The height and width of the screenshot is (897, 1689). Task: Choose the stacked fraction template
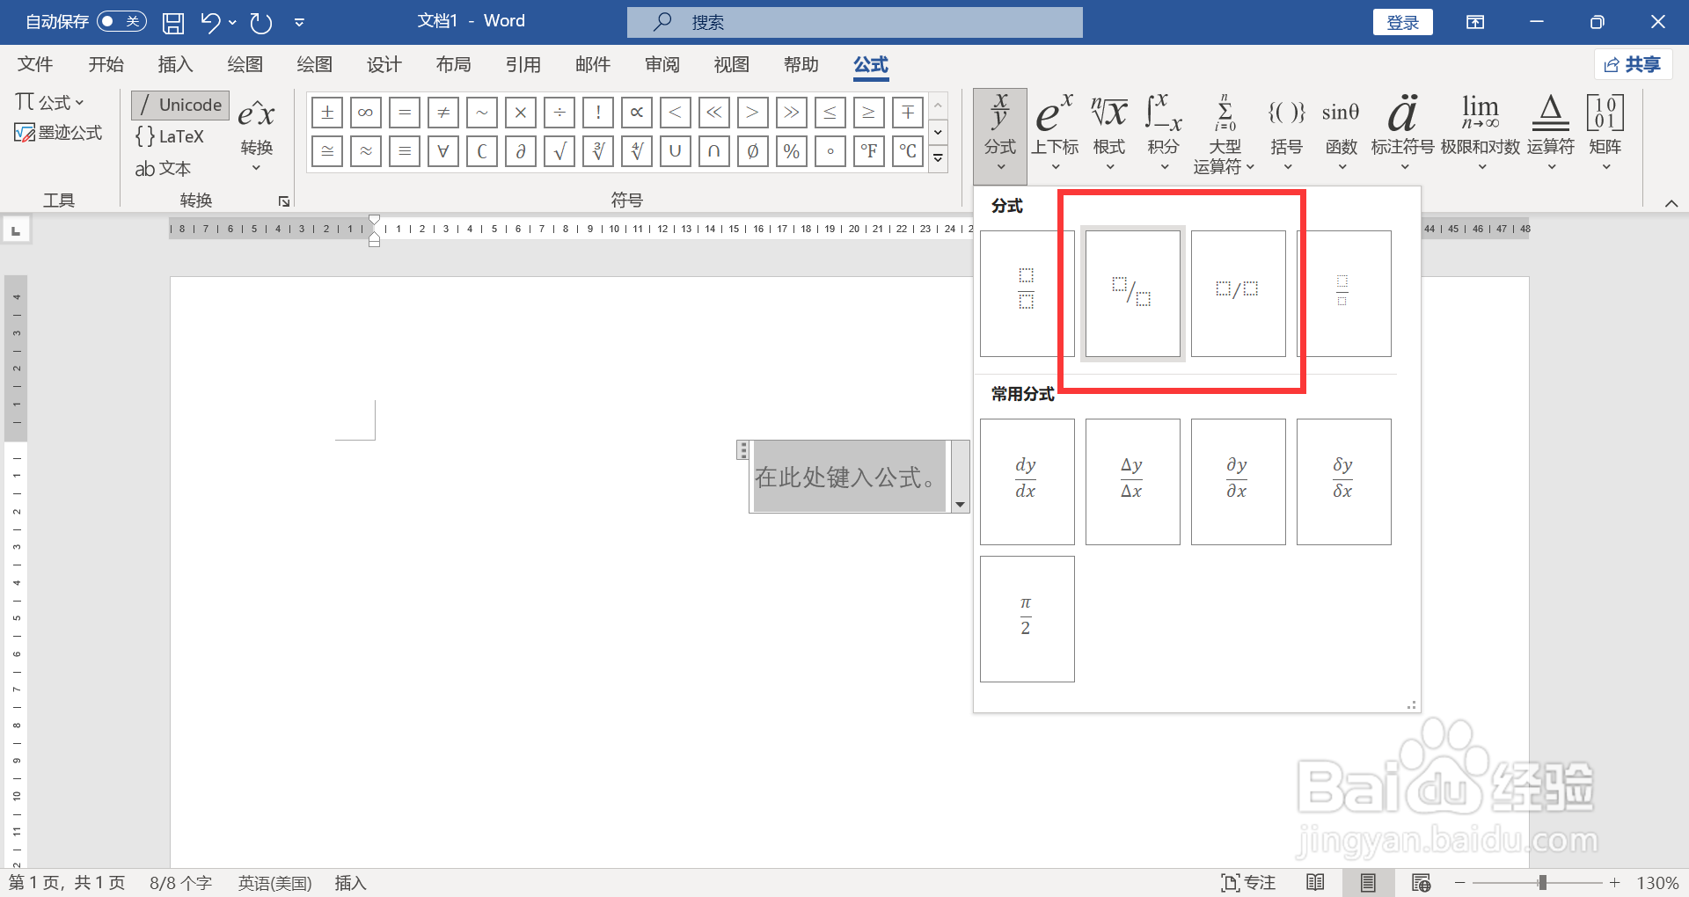[x=1027, y=294]
